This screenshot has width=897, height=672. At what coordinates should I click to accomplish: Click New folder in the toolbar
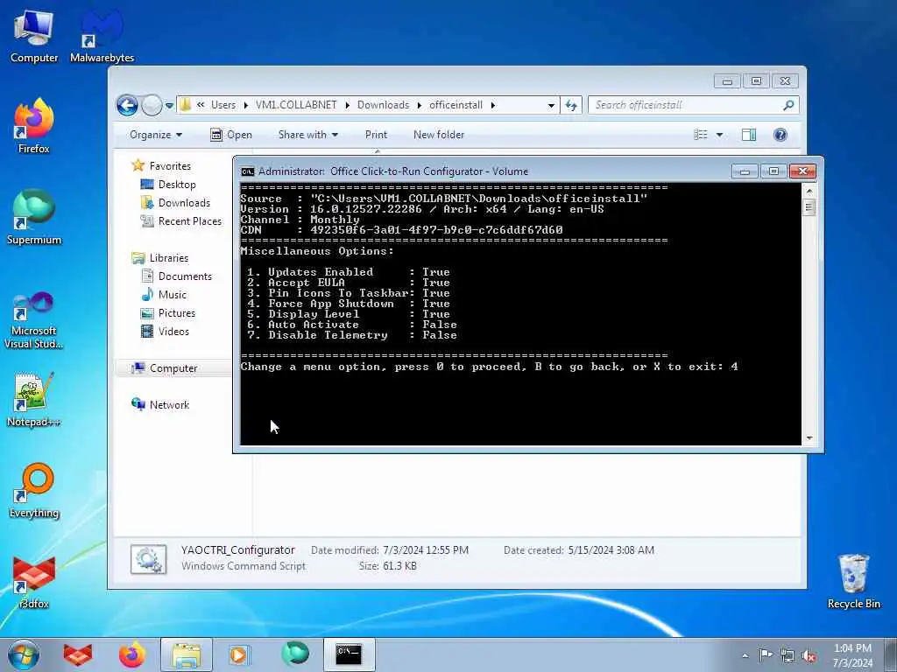pyautogui.click(x=439, y=135)
